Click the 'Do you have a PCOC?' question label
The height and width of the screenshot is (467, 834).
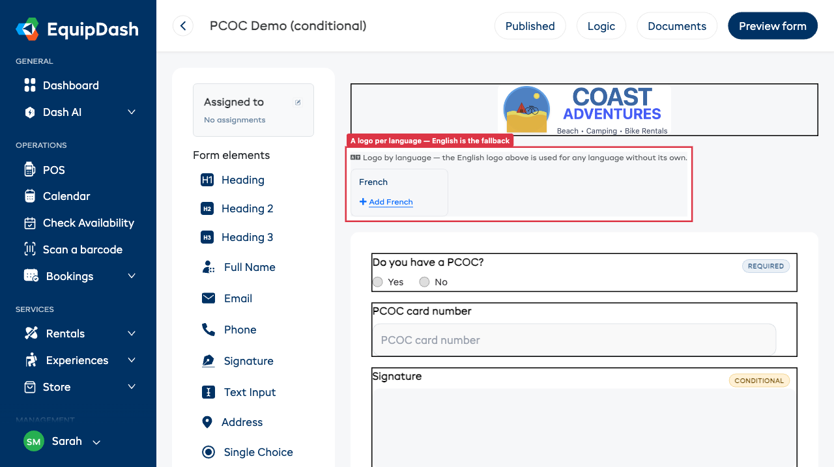click(x=428, y=262)
